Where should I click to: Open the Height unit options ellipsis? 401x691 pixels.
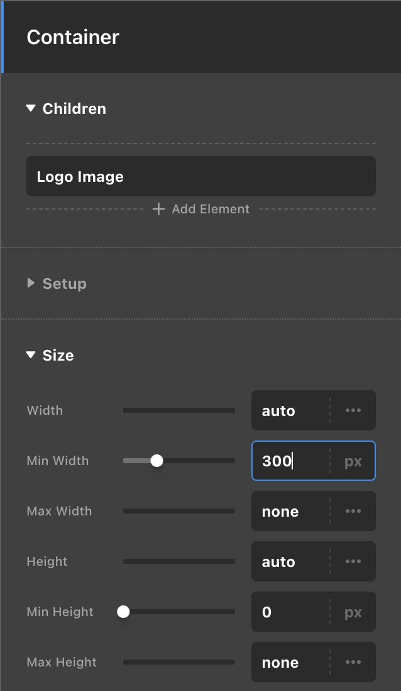pyautogui.click(x=353, y=561)
